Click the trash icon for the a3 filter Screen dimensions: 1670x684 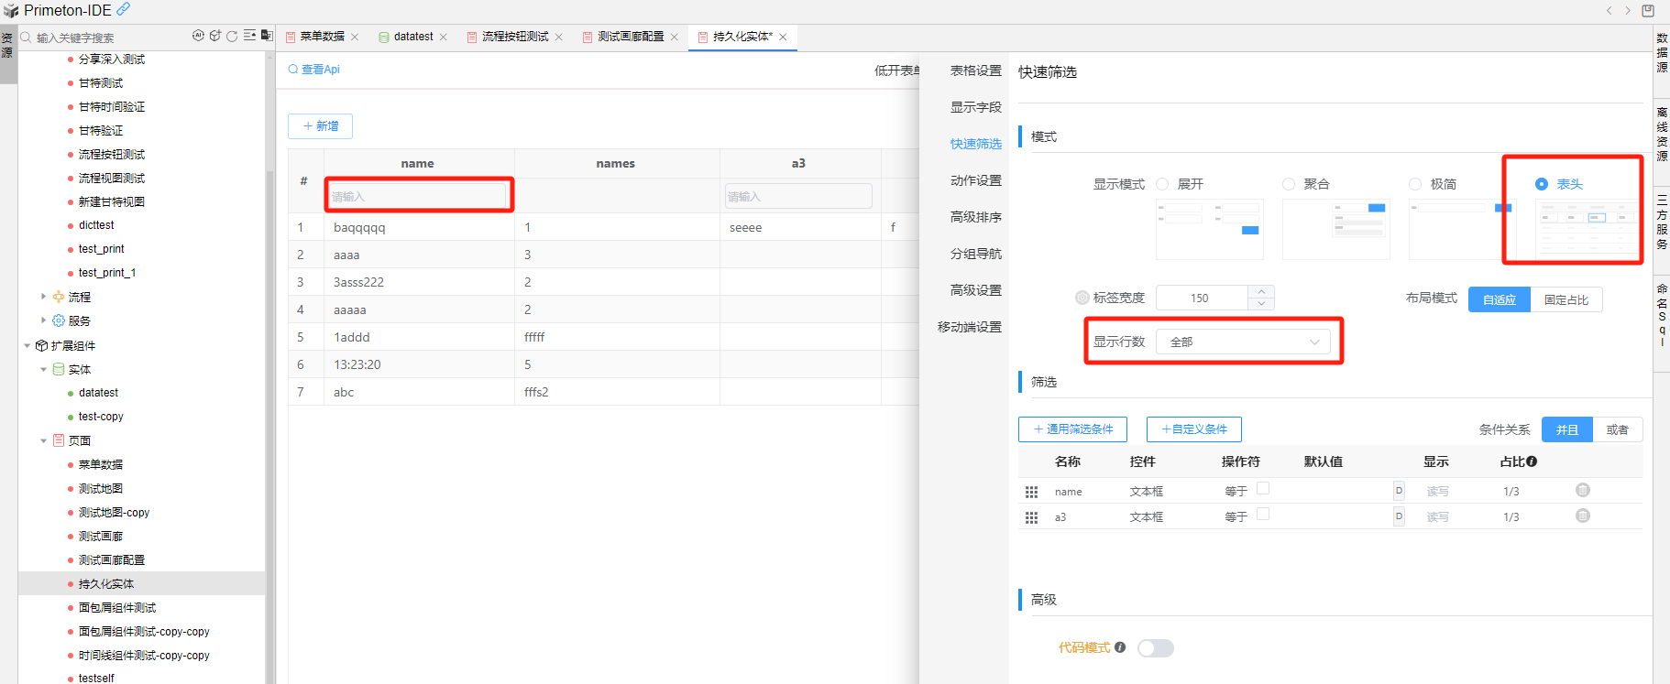click(1582, 516)
